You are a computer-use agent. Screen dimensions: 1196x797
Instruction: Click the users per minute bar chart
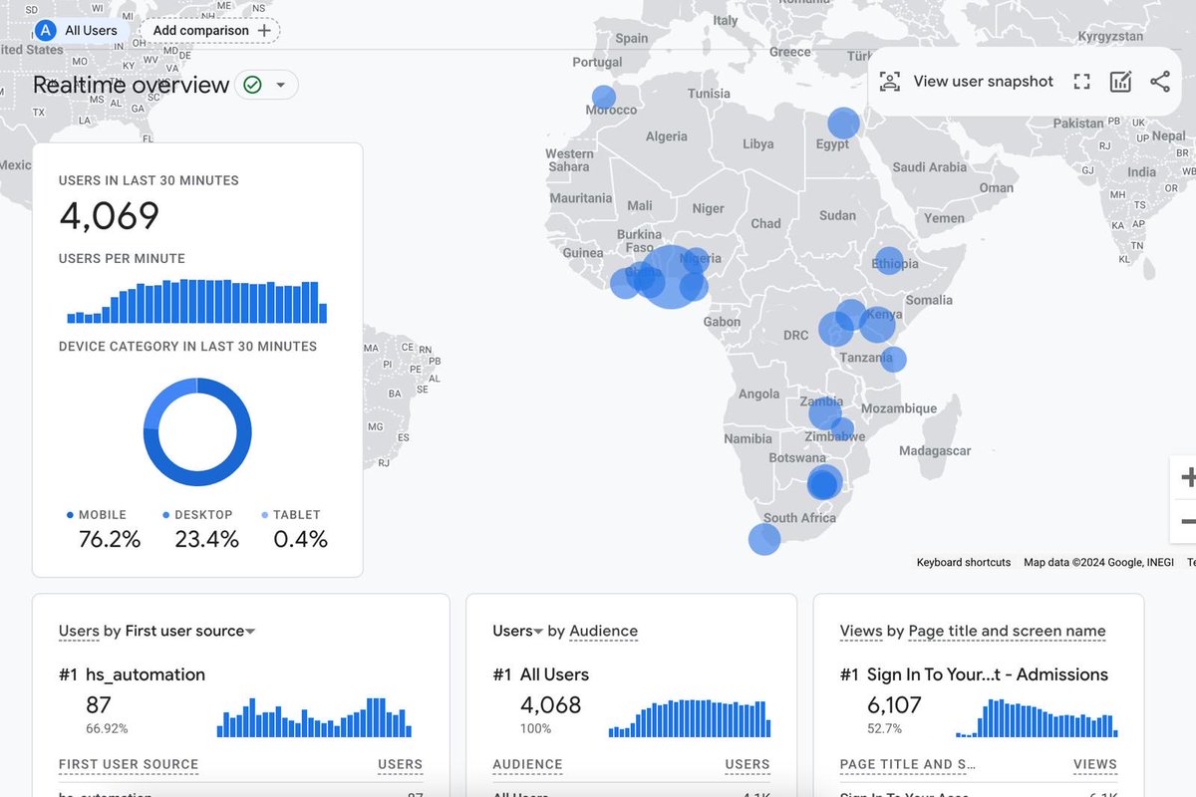click(x=197, y=301)
